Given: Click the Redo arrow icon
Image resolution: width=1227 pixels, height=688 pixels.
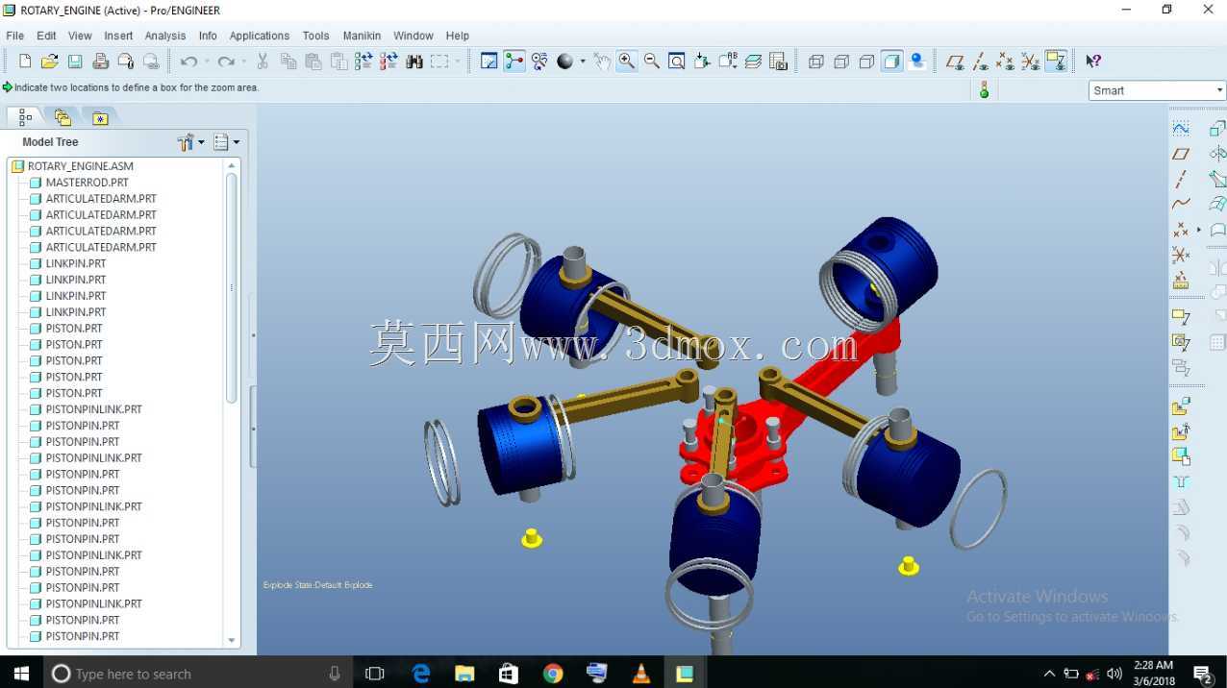Looking at the screenshot, I should click(x=226, y=61).
